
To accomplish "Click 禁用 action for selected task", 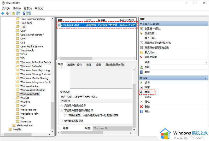I will [x=147, y=92].
